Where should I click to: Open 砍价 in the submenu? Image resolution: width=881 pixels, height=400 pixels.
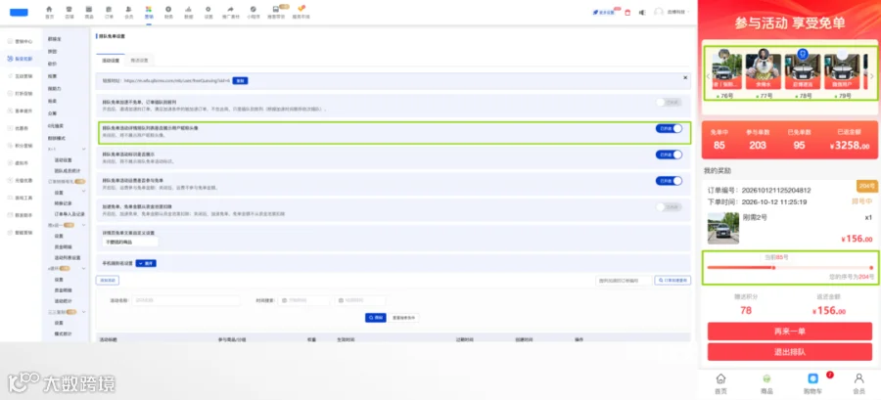[52, 64]
